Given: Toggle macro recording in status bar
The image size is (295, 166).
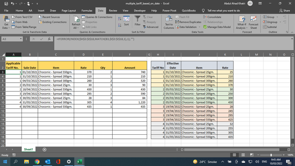Looking at the screenshot, I should [14, 155].
